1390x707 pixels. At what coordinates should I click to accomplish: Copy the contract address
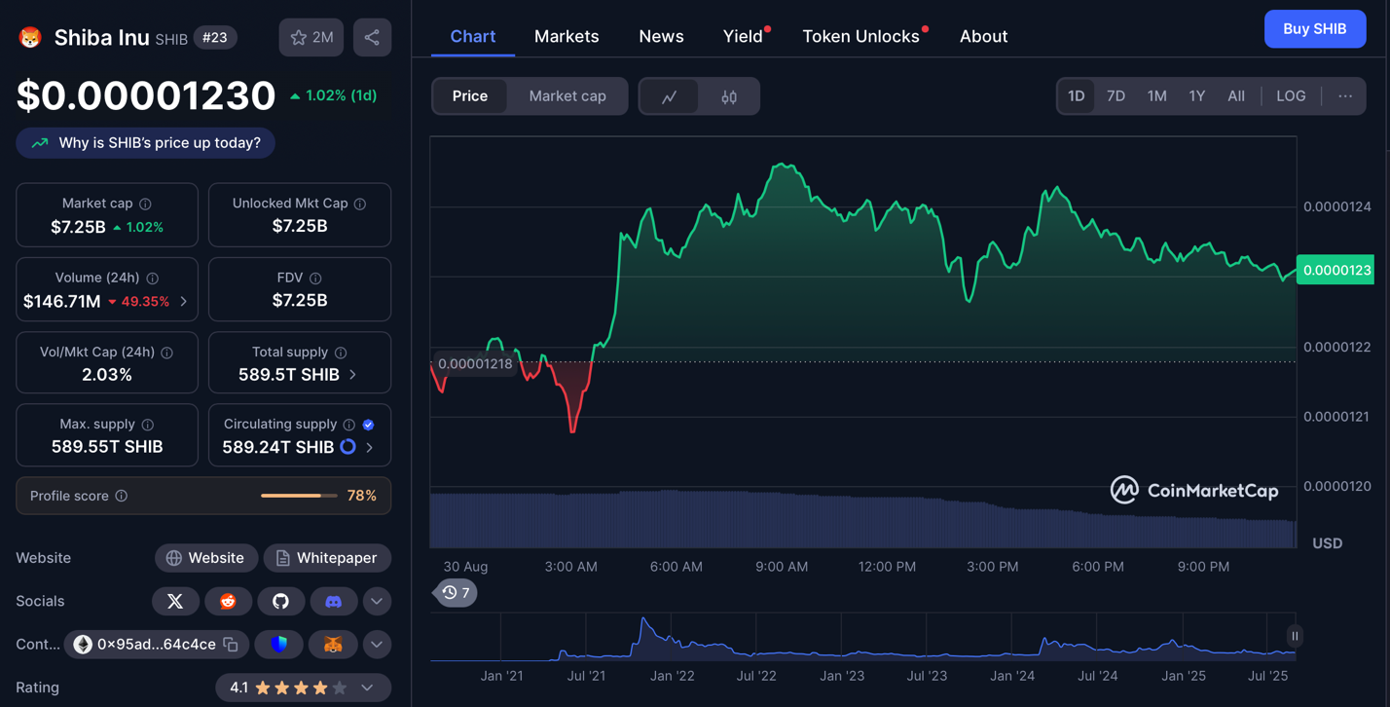click(x=231, y=645)
